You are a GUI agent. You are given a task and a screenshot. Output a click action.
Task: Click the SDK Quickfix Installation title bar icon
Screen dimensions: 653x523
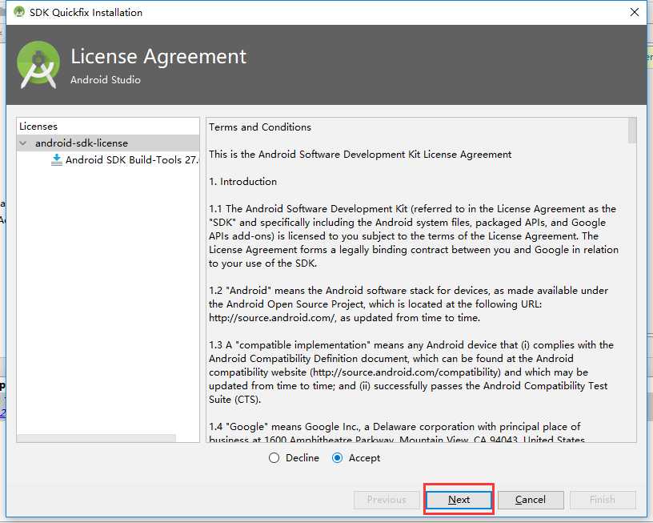click(x=19, y=12)
